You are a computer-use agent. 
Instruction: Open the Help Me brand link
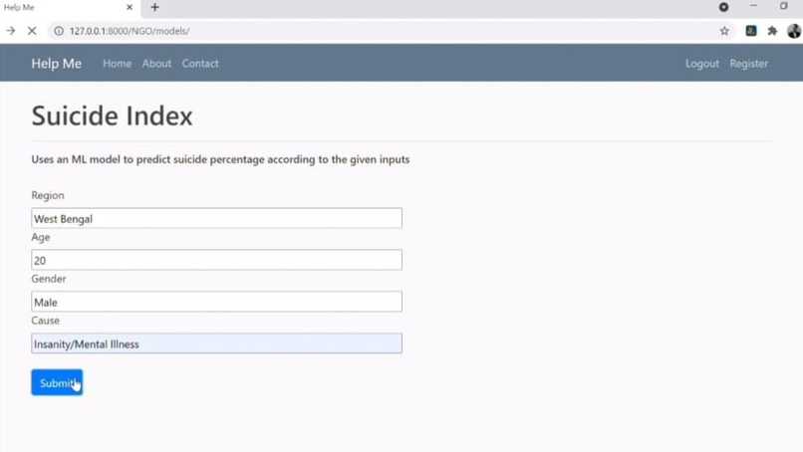point(57,64)
